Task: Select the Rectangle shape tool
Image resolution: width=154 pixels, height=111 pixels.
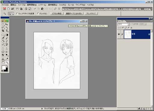Action: (3, 35)
